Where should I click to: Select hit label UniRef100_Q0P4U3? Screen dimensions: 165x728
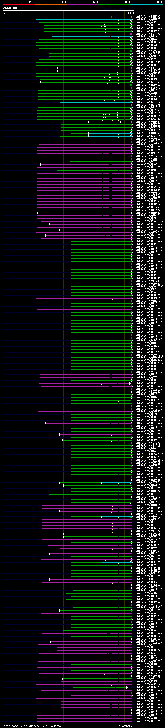(x=148, y=244)
